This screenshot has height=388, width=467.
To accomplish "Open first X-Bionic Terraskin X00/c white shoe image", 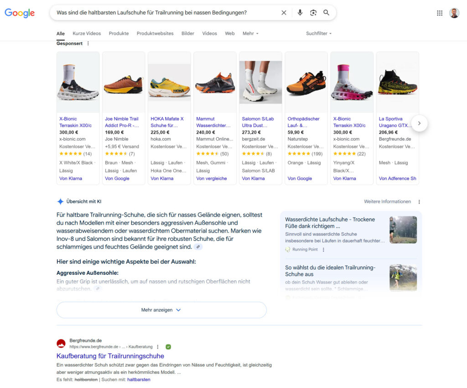I will click(x=78, y=82).
